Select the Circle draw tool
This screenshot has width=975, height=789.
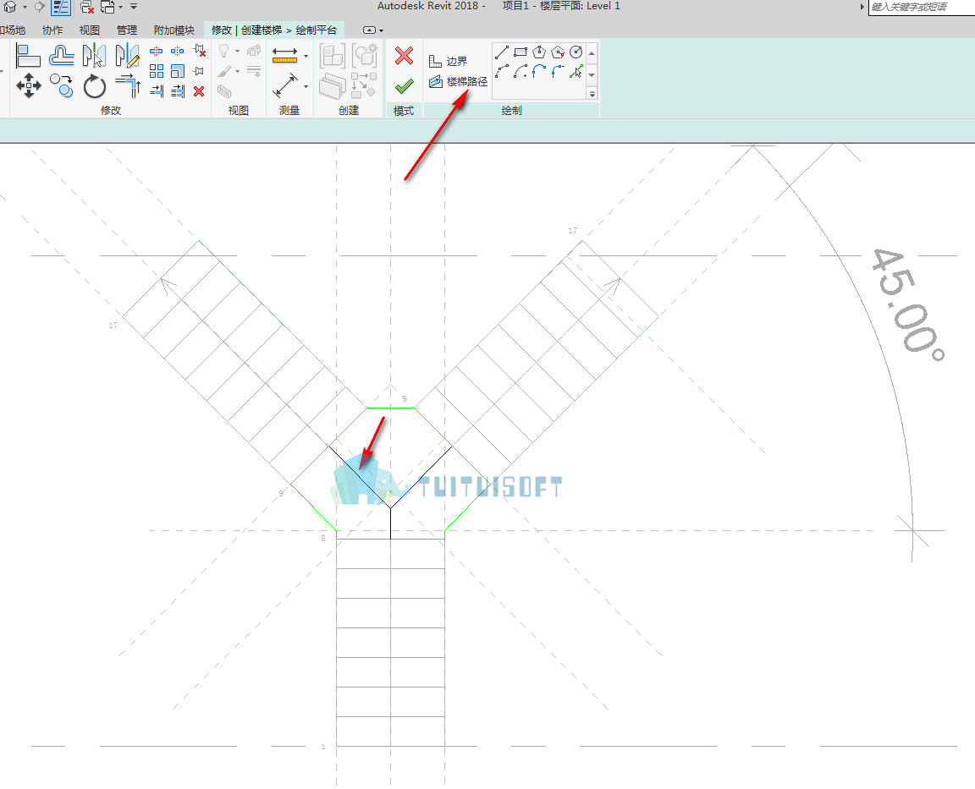coord(576,52)
